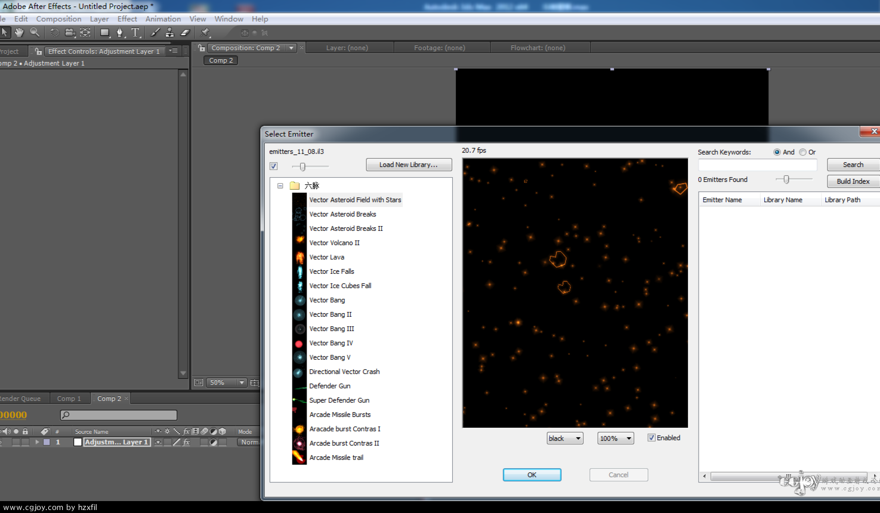Select the Pan Behind tool
This screenshot has height=513, width=880.
[85, 32]
